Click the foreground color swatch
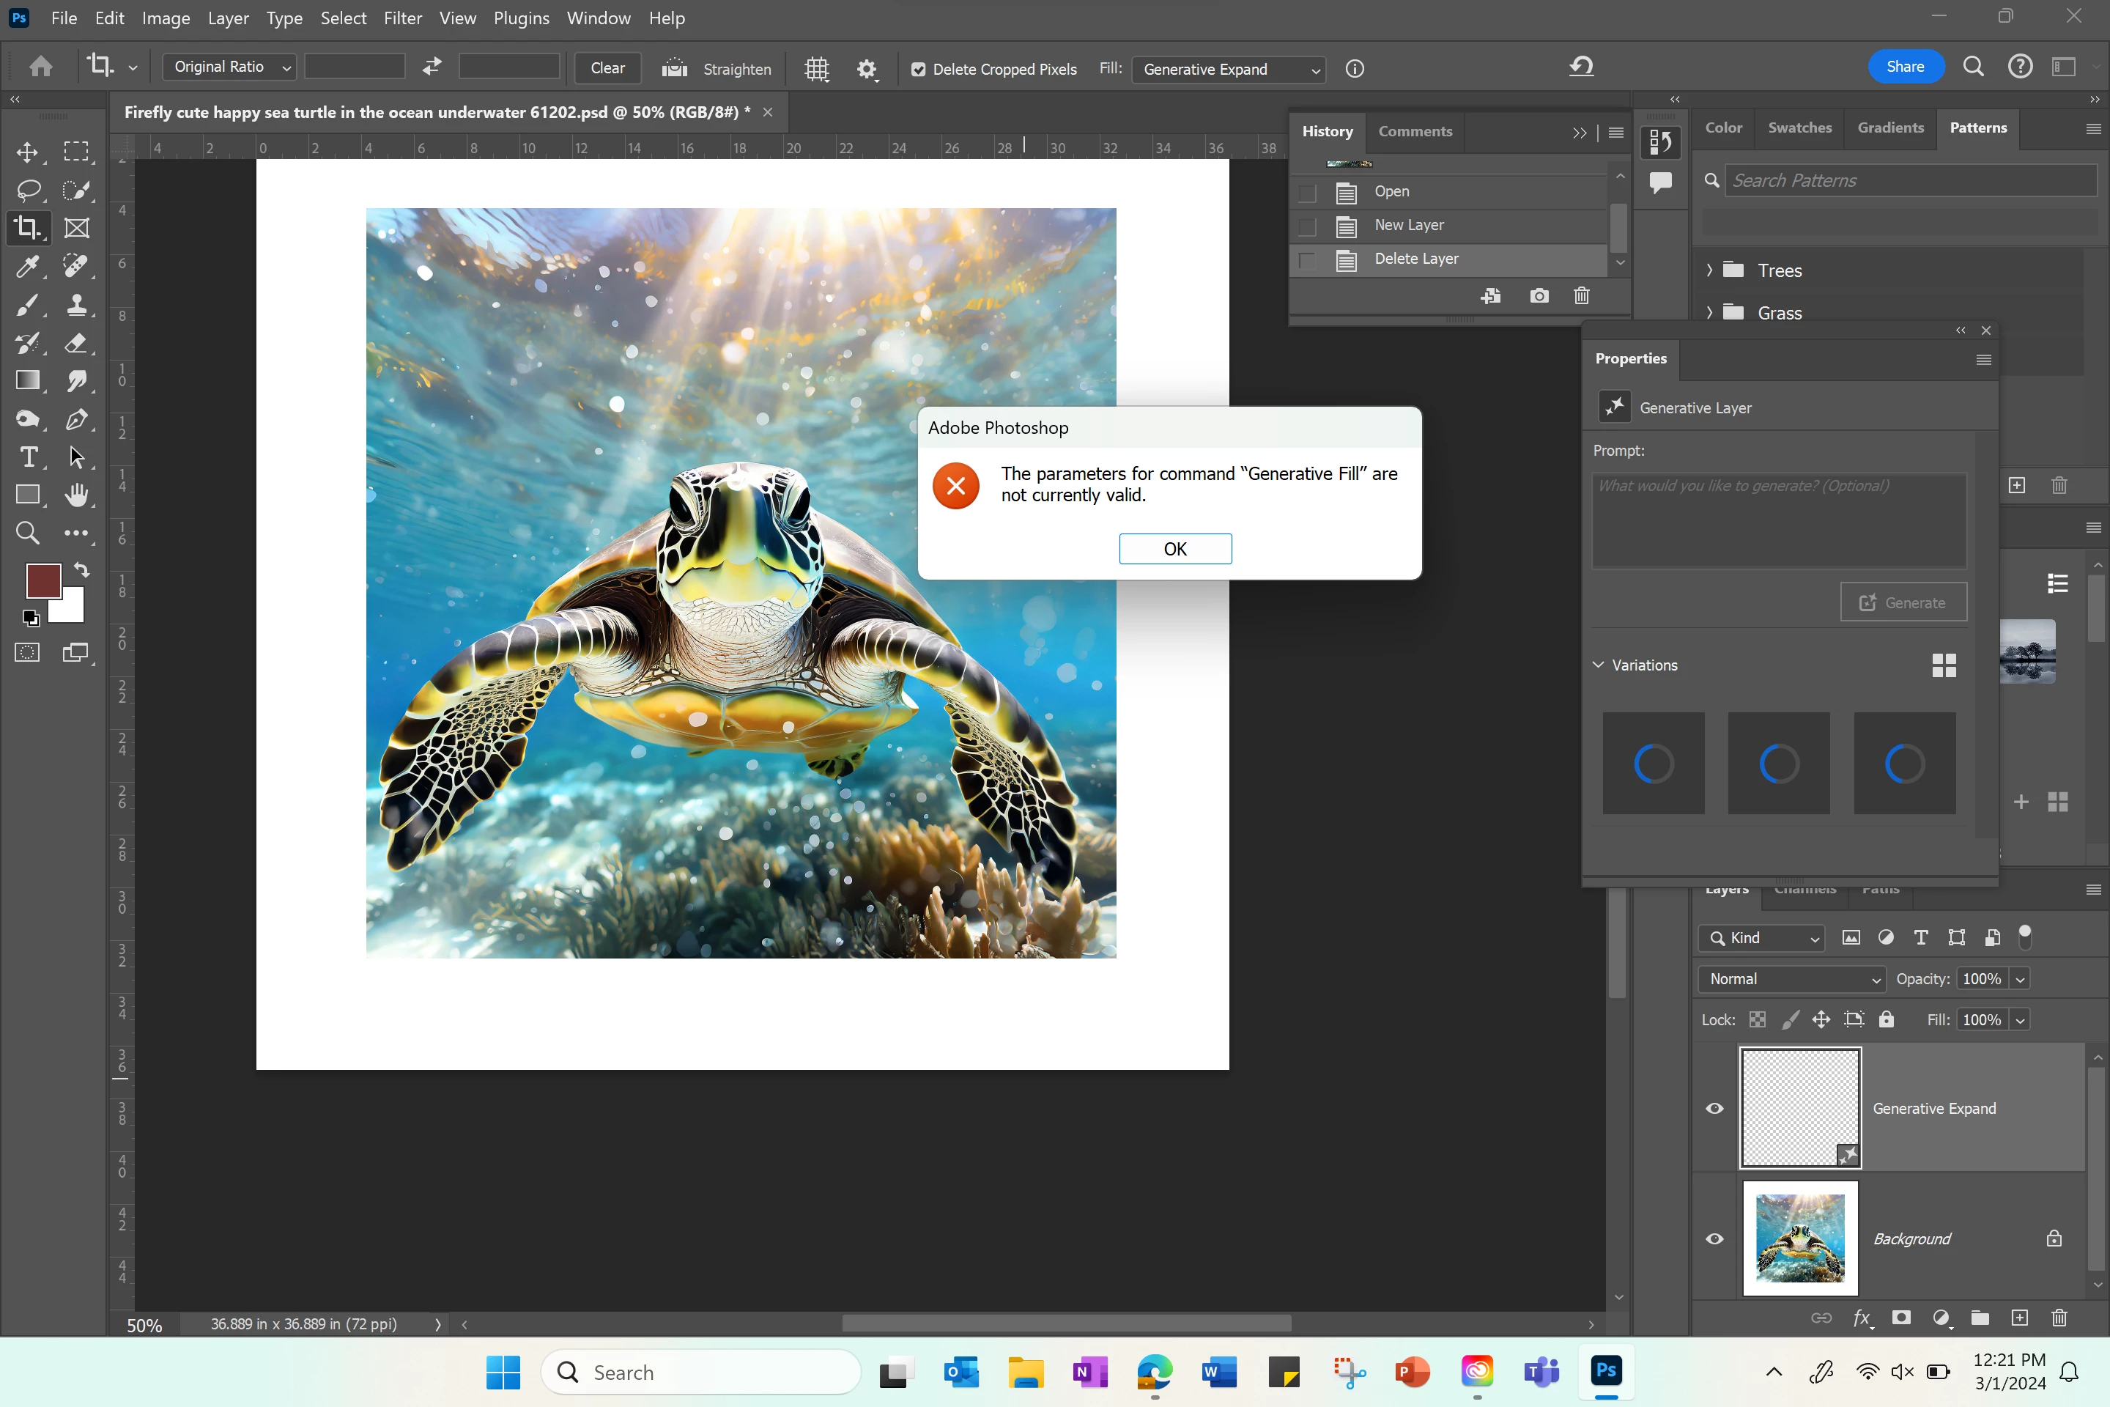2110x1407 pixels. click(x=42, y=580)
